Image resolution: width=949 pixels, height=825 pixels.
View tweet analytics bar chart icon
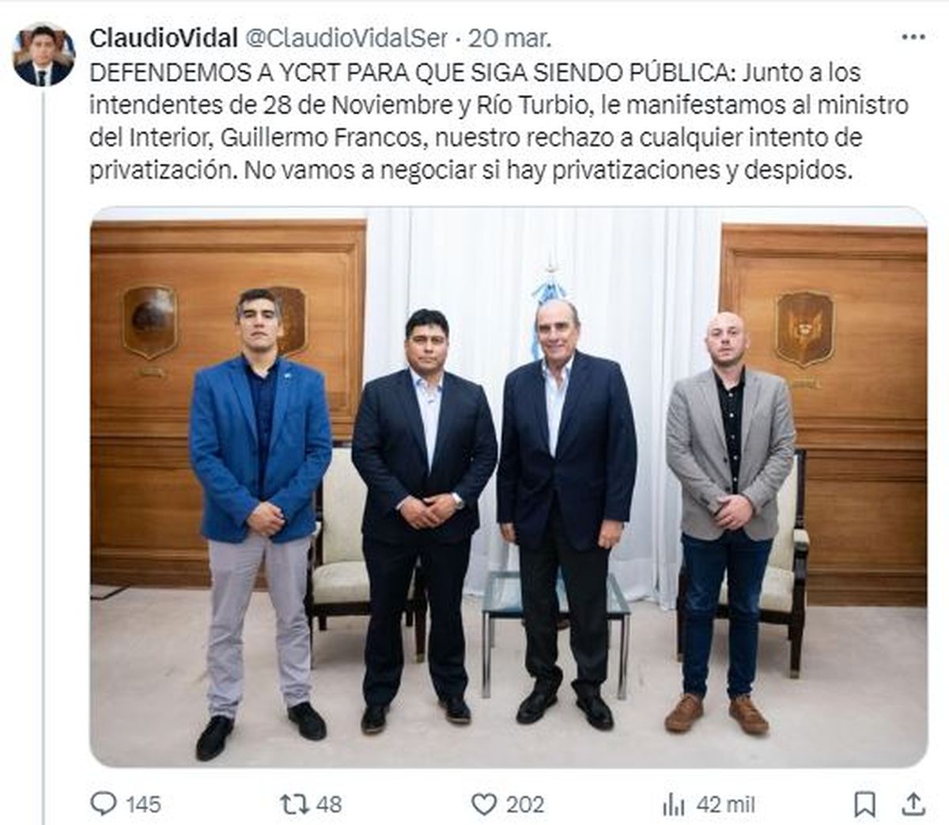pos(673,804)
